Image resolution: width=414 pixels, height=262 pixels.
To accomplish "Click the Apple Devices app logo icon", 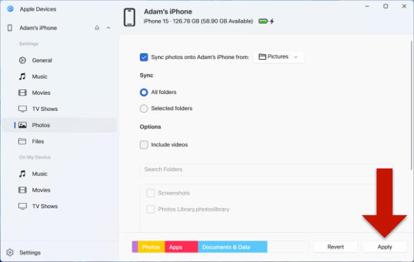I will click(x=10, y=9).
